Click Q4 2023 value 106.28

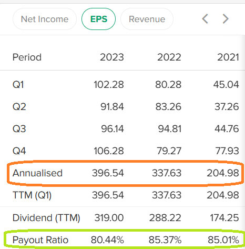pyautogui.click(x=109, y=151)
